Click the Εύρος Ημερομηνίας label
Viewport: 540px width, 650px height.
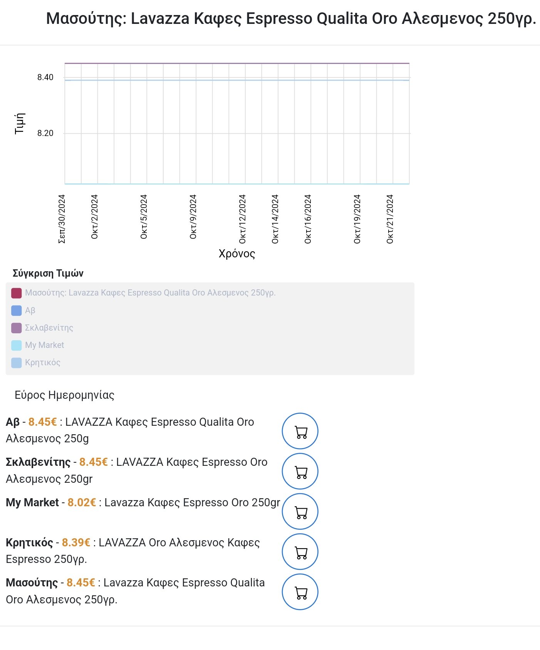(x=64, y=395)
